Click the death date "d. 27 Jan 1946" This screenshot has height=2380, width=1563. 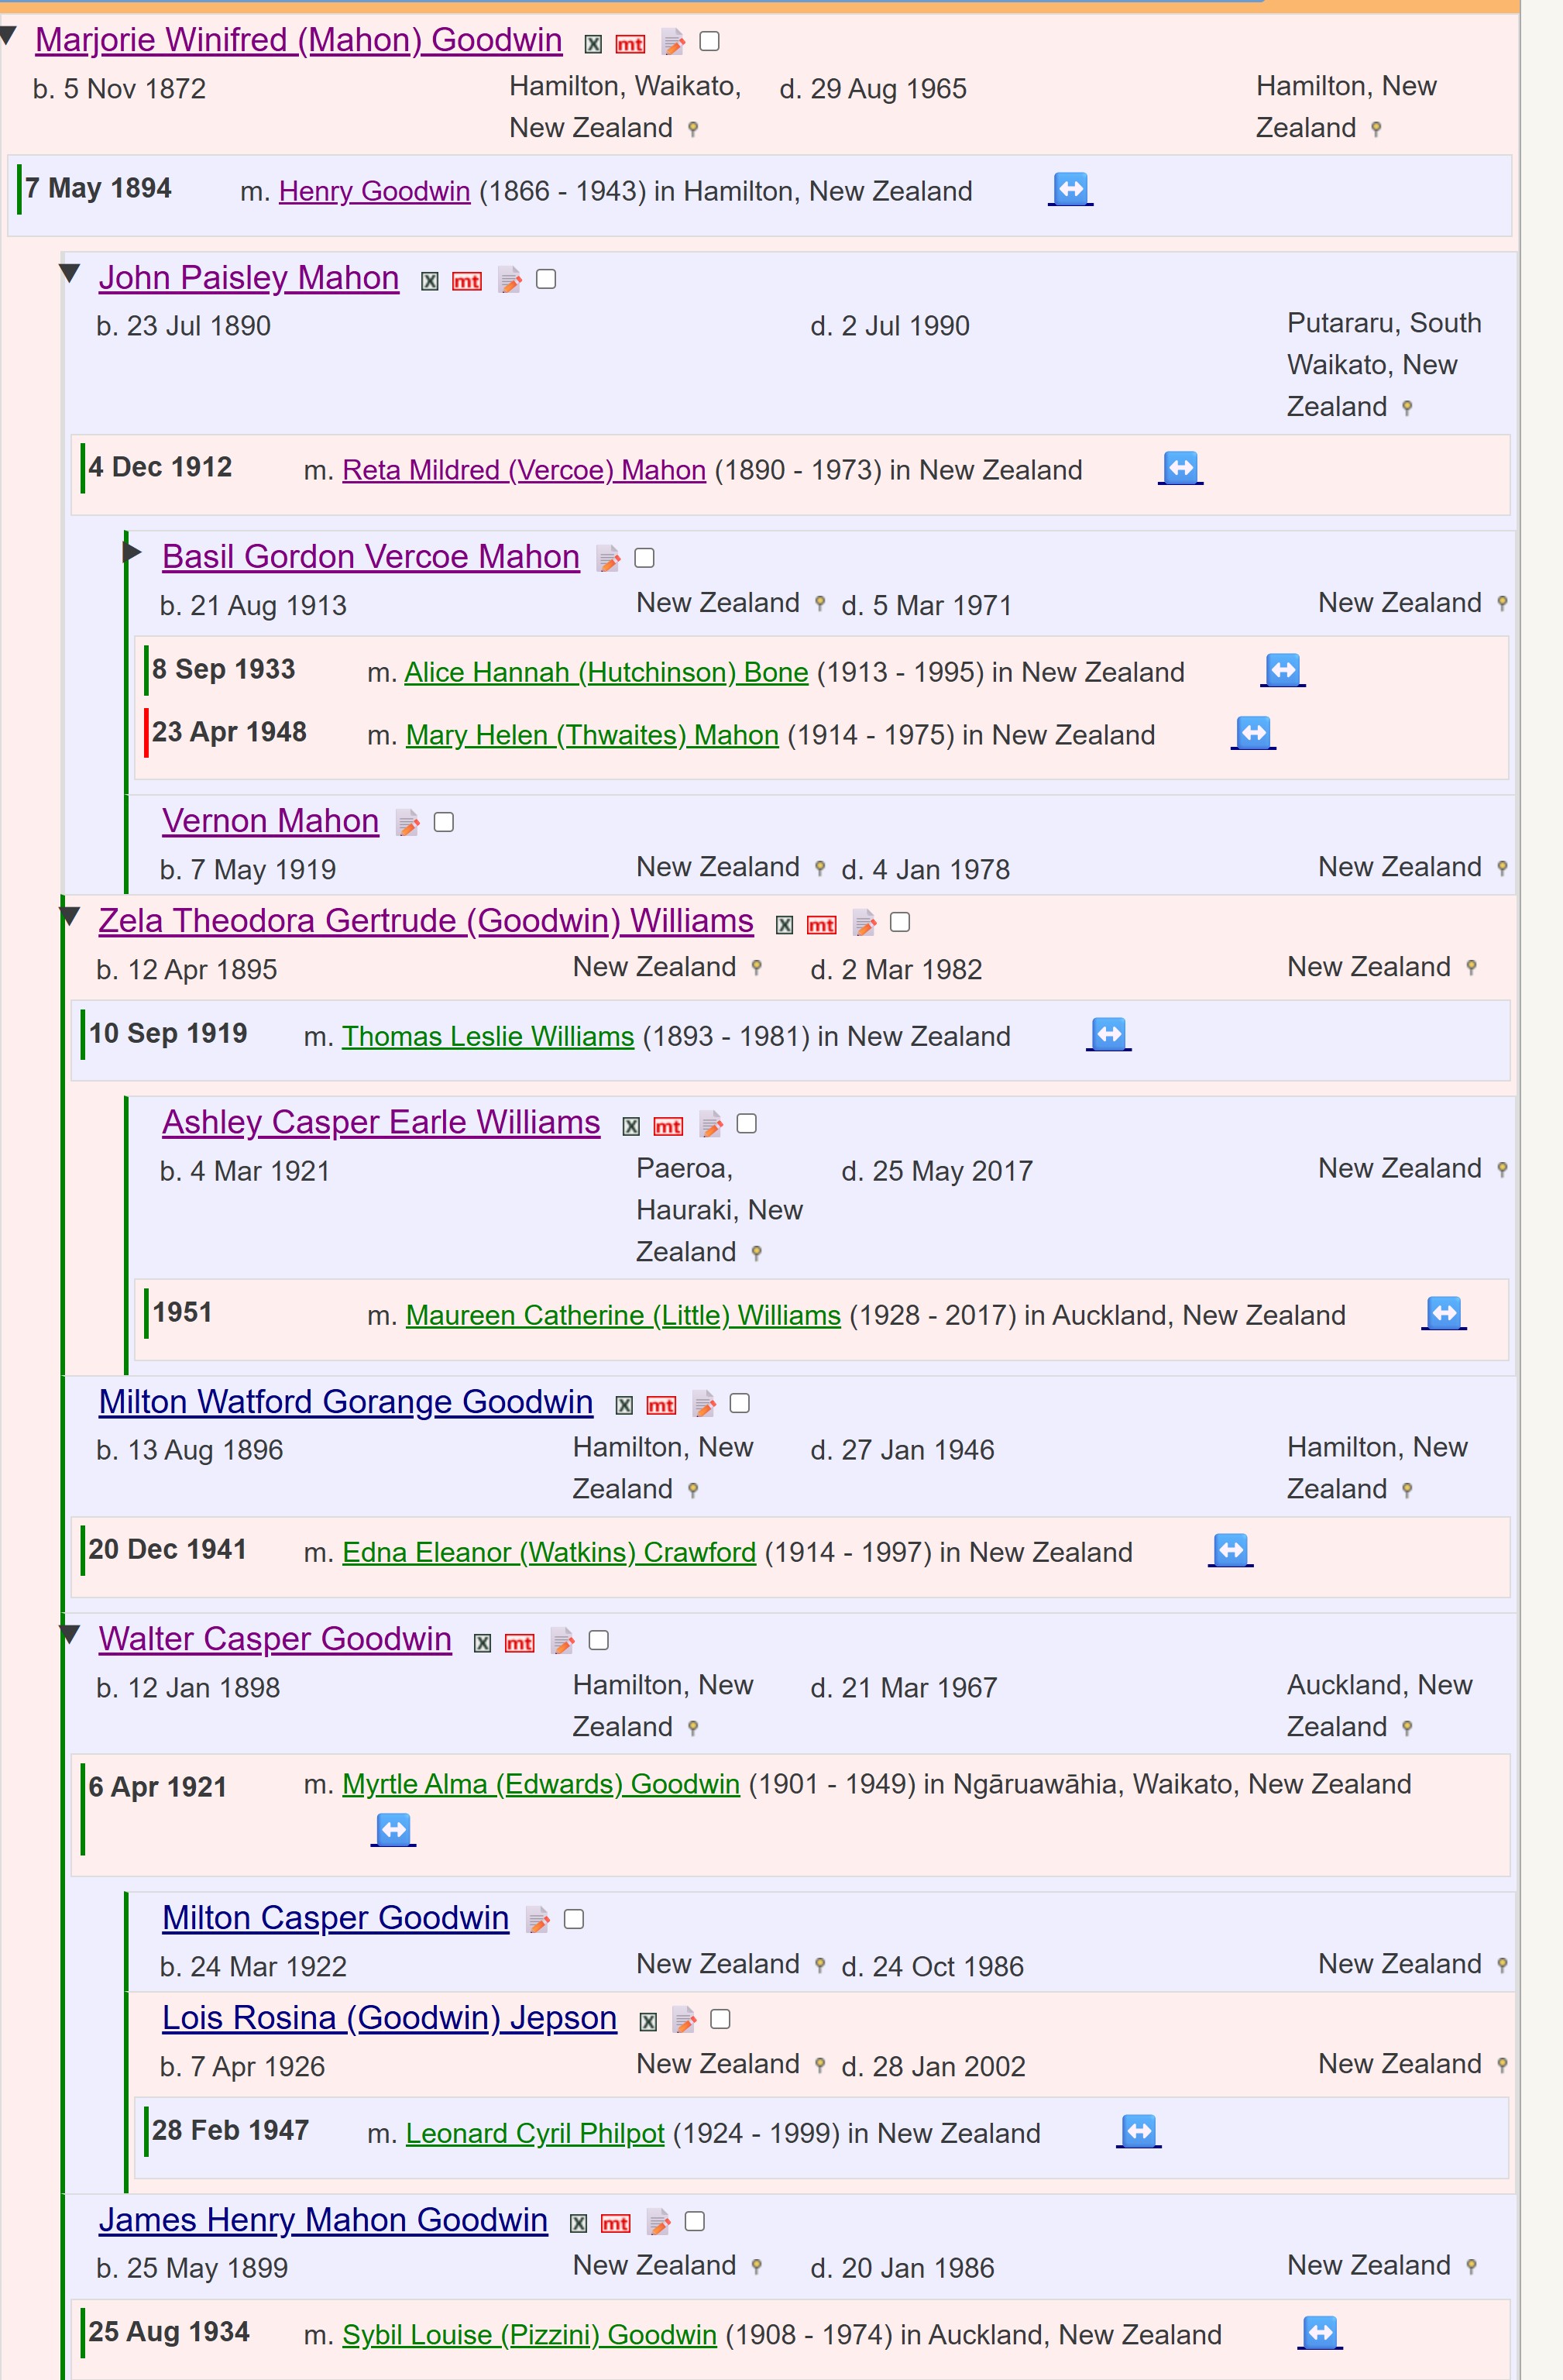(x=902, y=1450)
